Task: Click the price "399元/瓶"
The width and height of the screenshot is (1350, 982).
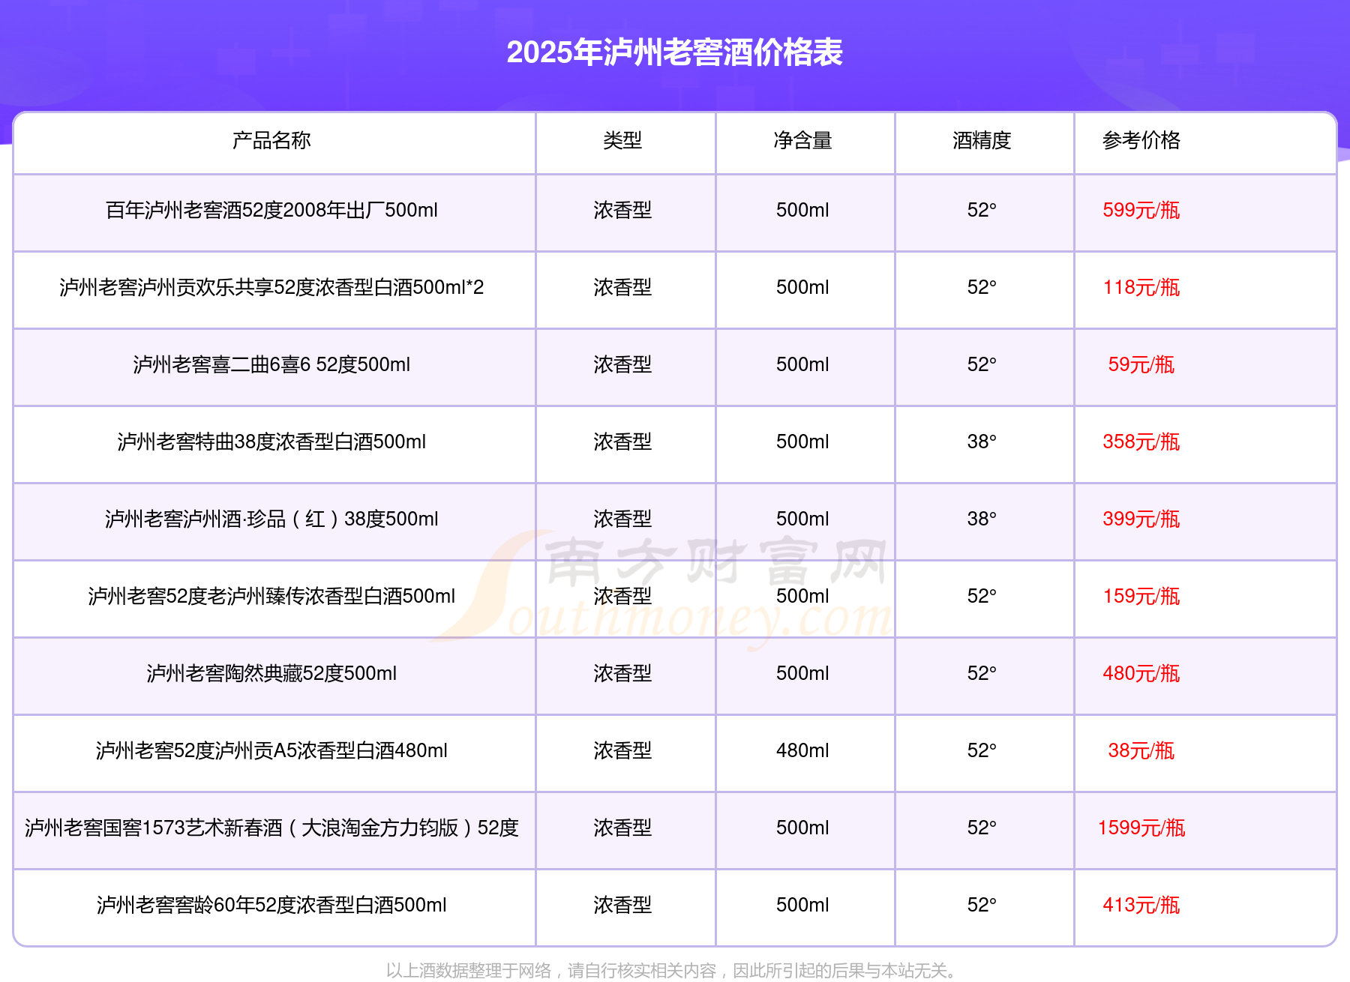Action: 1141,519
